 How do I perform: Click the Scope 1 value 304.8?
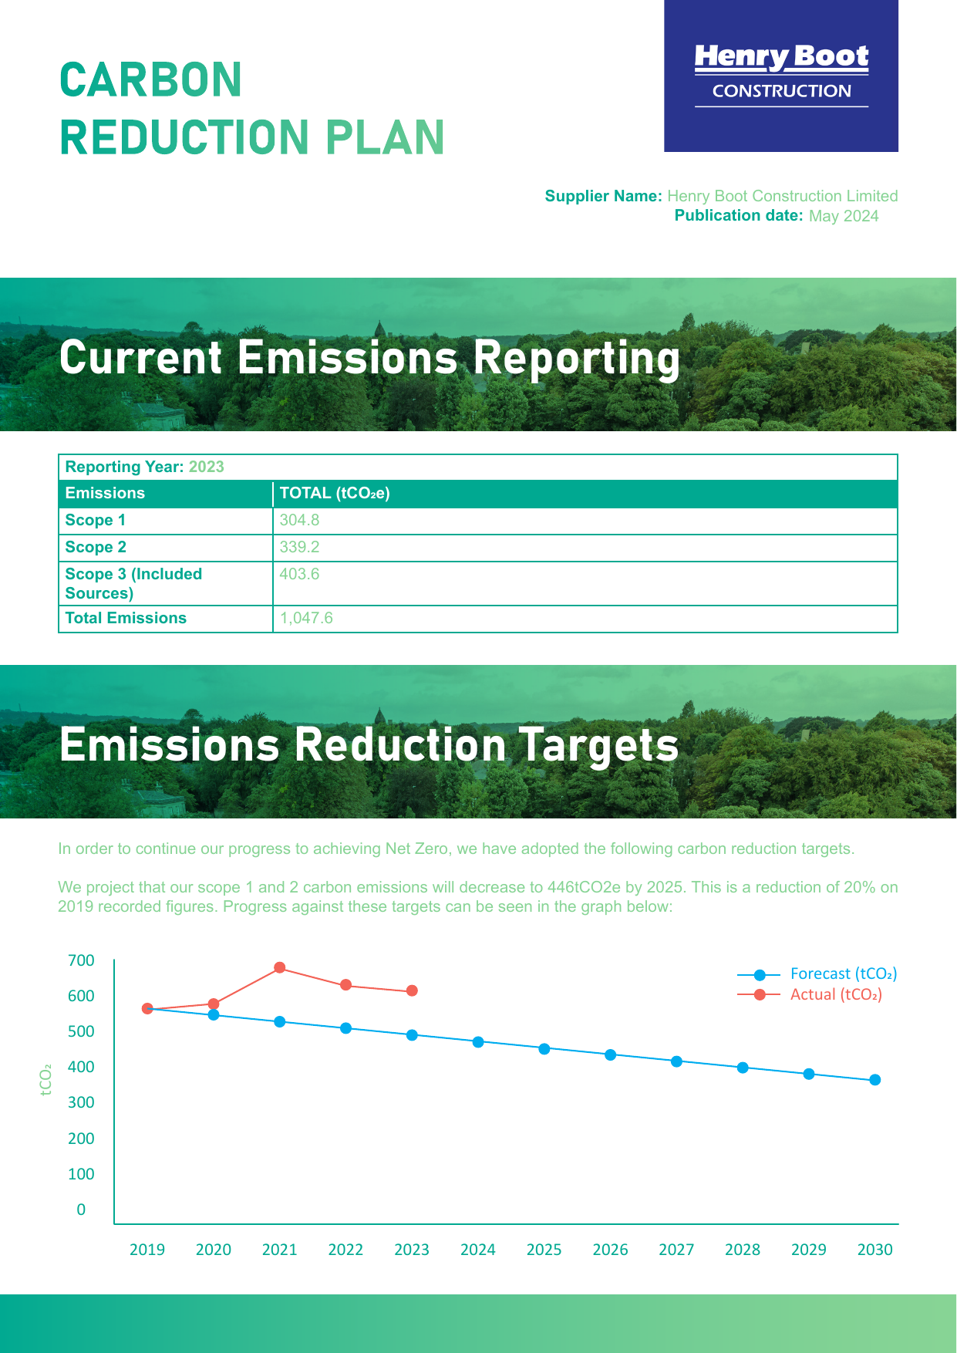(299, 521)
